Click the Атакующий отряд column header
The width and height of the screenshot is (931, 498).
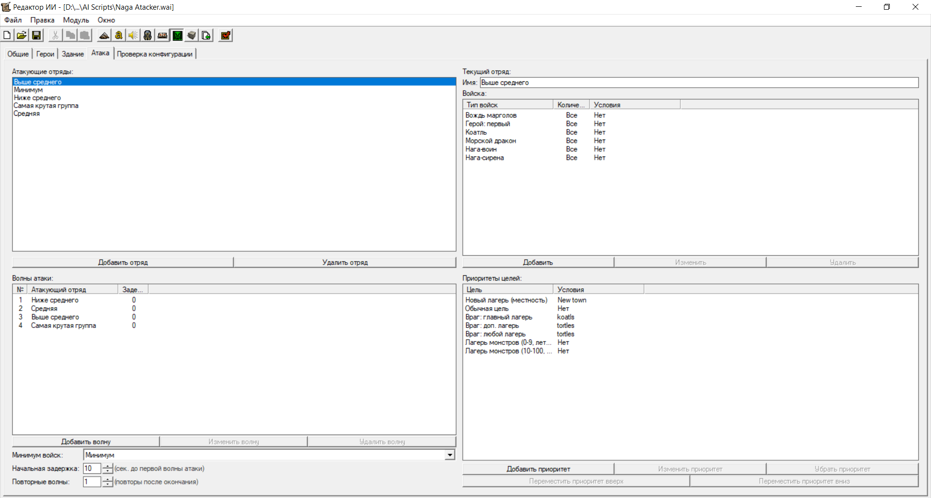pyautogui.click(x=73, y=290)
